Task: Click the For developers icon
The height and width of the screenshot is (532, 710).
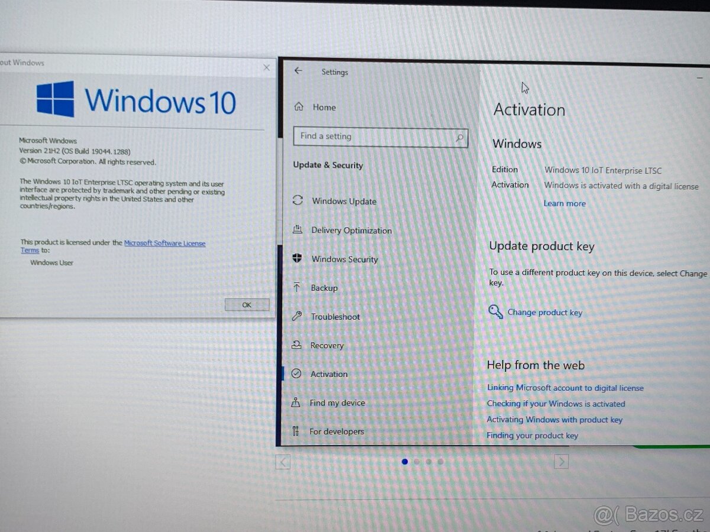Action: [295, 432]
